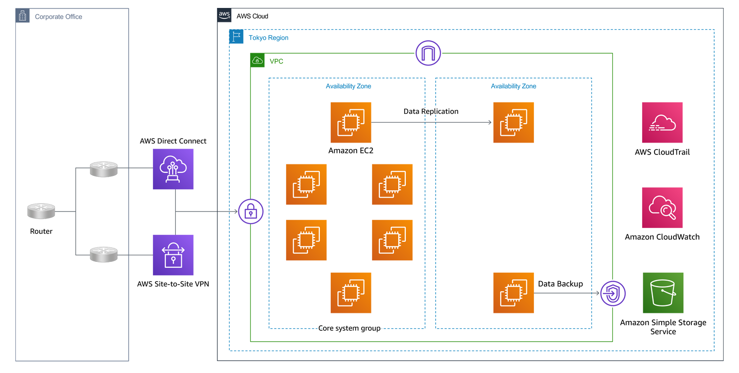Screen dimensions: 739x373
Task: Select the internet gateway icon atop the VPC
Action: 428,52
